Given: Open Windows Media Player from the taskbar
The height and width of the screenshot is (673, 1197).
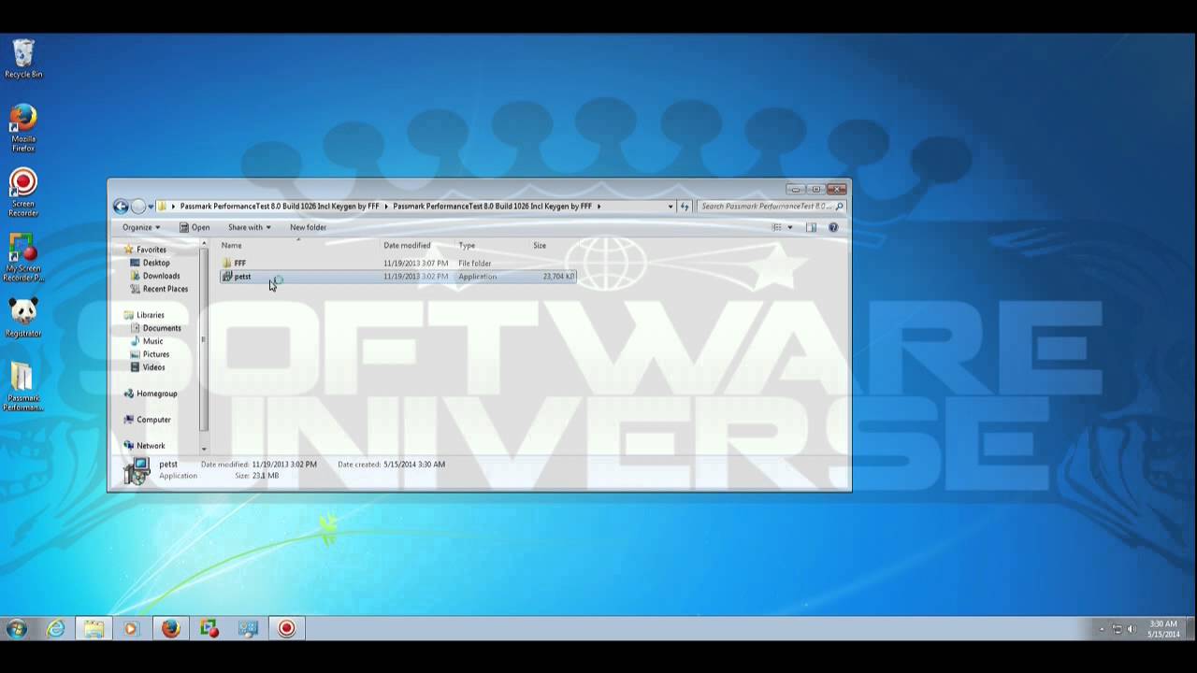Looking at the screenshot, I should point(131,629).
